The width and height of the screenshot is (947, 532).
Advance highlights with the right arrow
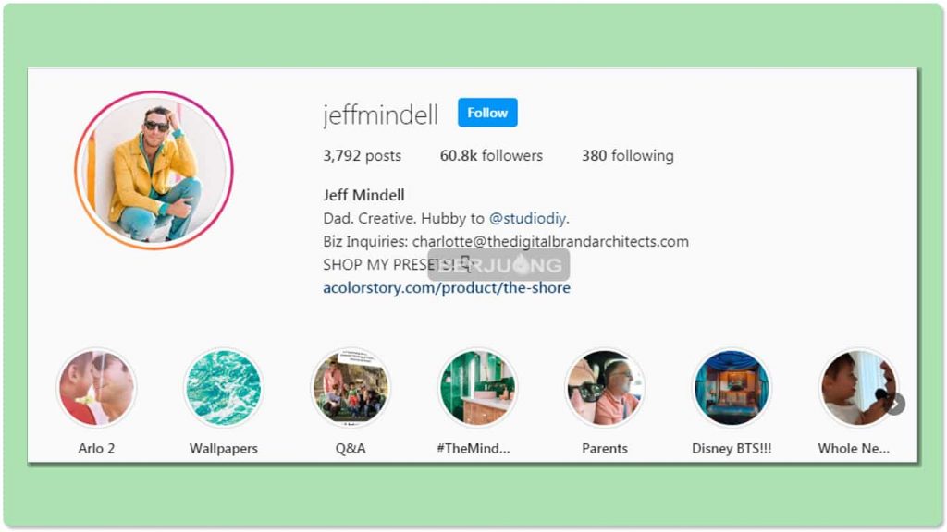coord(895,405)
